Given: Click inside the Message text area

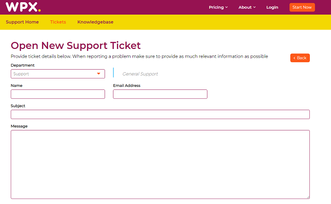Looking at the screenshot, I should tap(160, 164).
